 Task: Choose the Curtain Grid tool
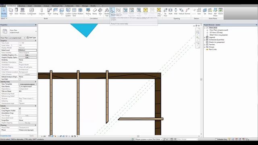click(74, 12)
